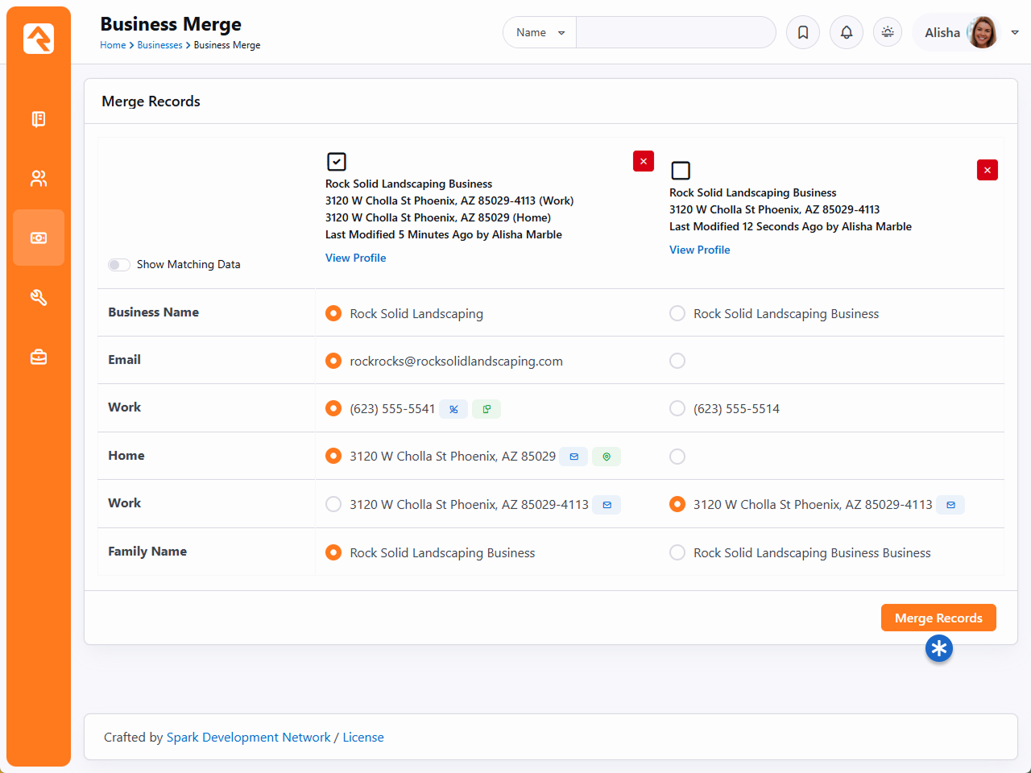
Task: Open the Finance section in sidebar
Action: (x=39, y=238)
